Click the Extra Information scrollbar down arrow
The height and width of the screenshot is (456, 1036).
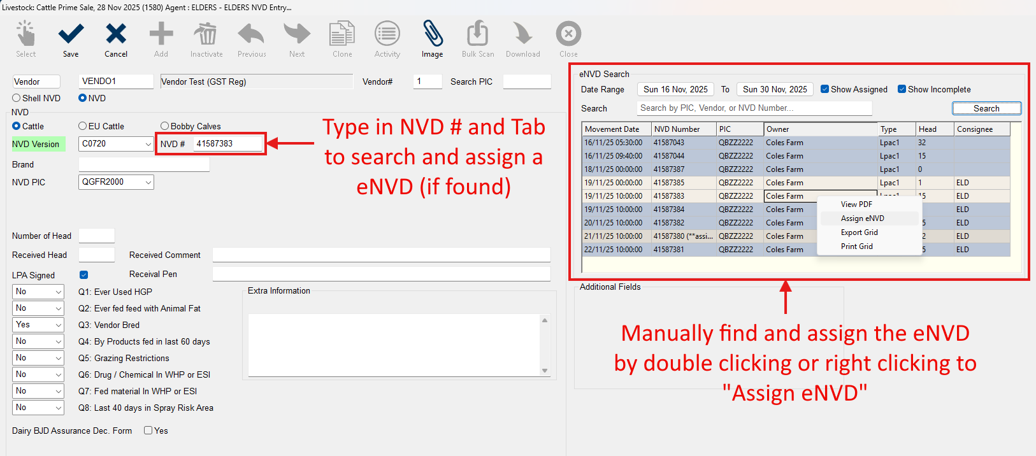pos(545,371)
